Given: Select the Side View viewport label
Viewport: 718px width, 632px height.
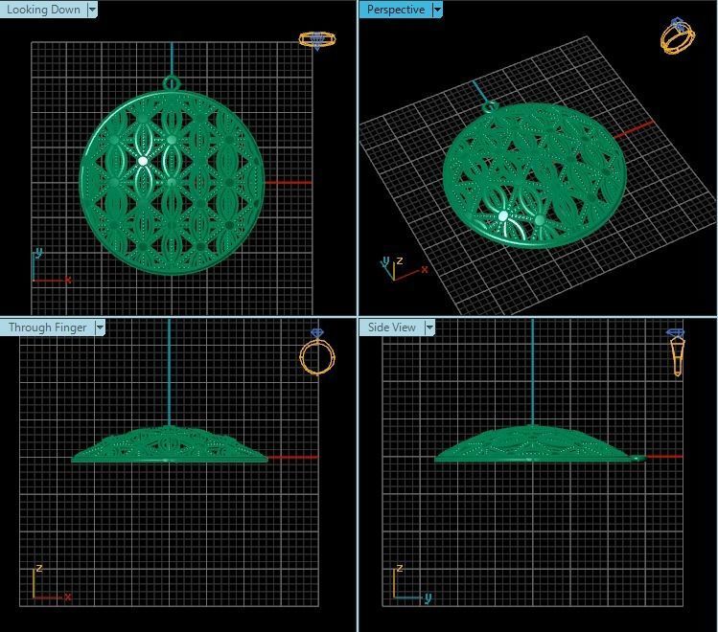Looking at the screenshot, I should (392, 327).
